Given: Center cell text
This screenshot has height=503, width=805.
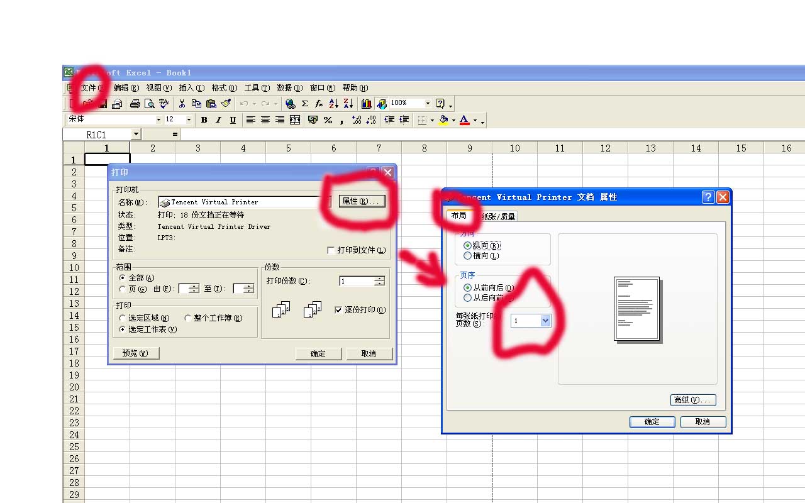Looking at the screenshot, I should tap(265, 120).
